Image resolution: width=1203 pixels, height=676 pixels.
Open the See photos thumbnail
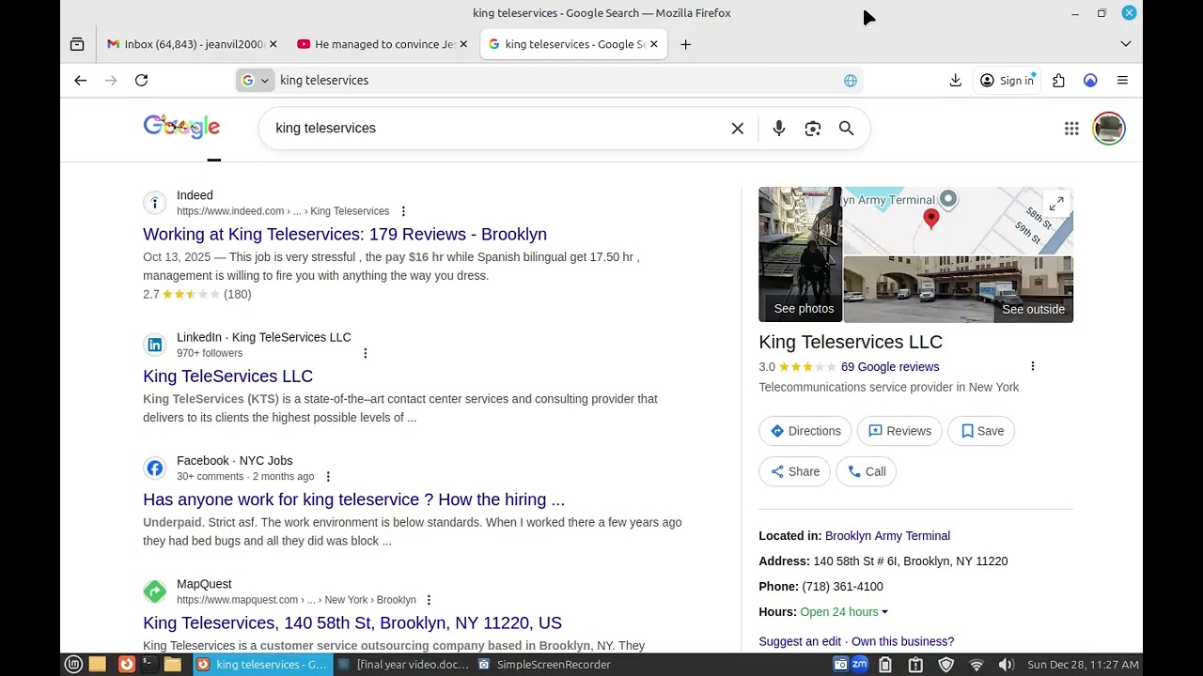click(801, 254)
